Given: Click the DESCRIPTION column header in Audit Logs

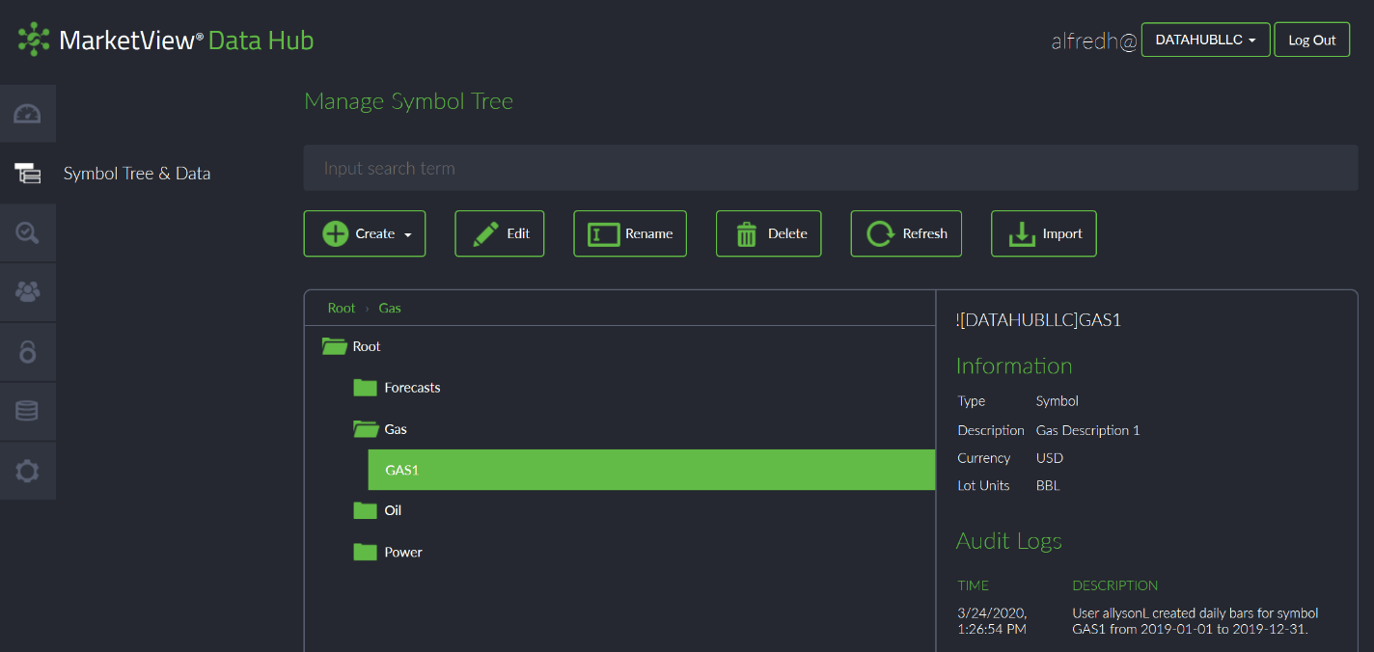Looking at the screenshot, I should pyautogui.click(x=1114, y=585).
